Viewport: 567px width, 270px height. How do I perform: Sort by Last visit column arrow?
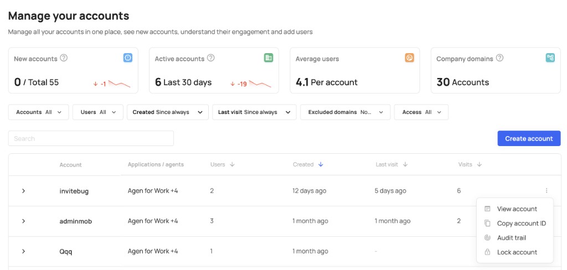coord(405,164)
